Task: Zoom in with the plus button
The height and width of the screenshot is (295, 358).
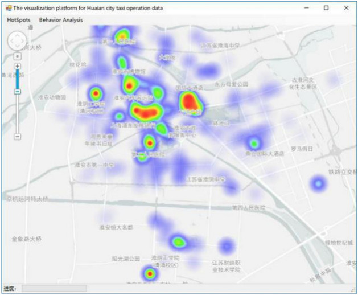Action: coord(17,67)
